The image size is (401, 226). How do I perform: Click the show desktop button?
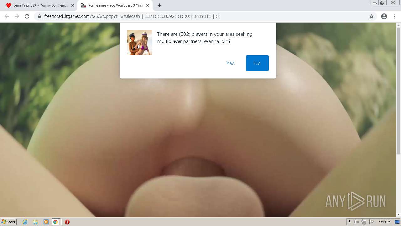coord(397,222)
